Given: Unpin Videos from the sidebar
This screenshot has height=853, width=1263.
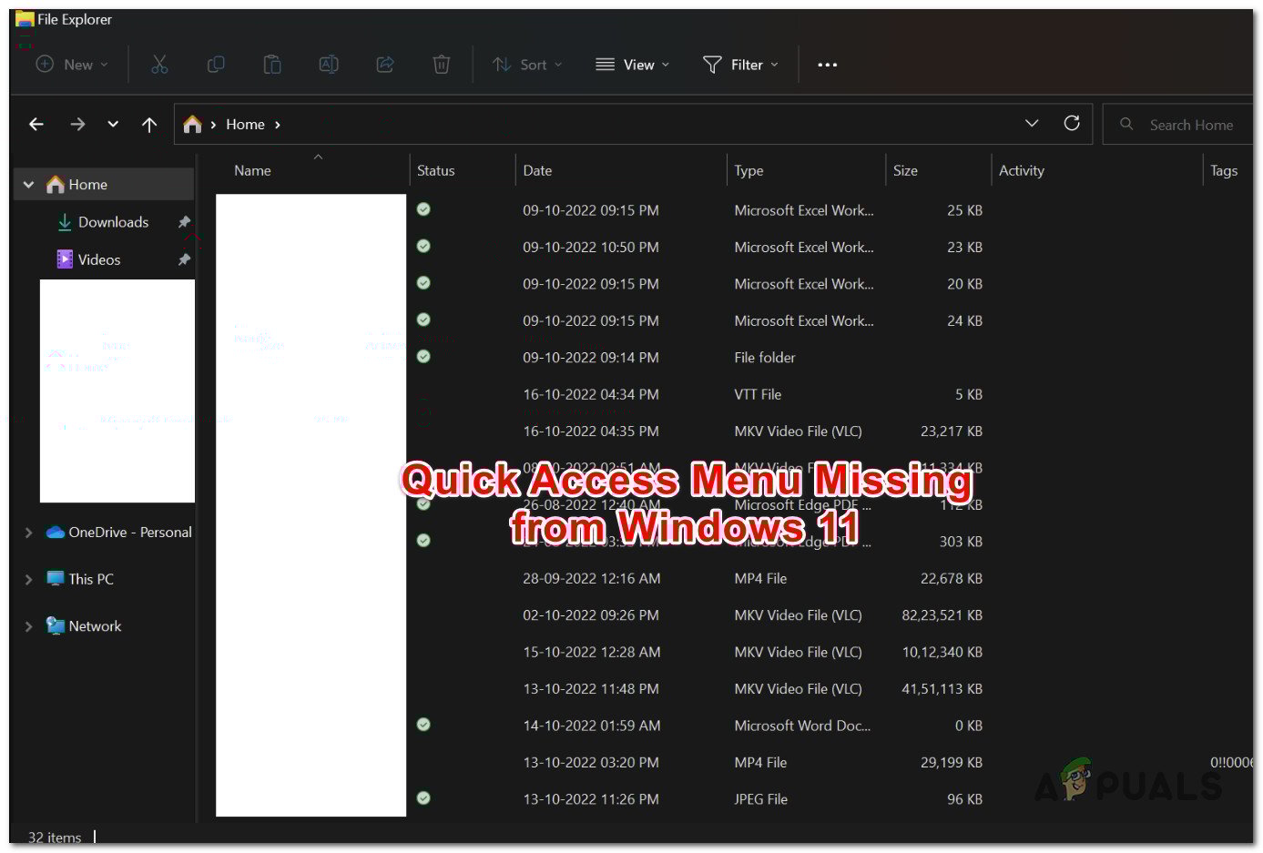Looking at the screenshot, I should 184,259.
